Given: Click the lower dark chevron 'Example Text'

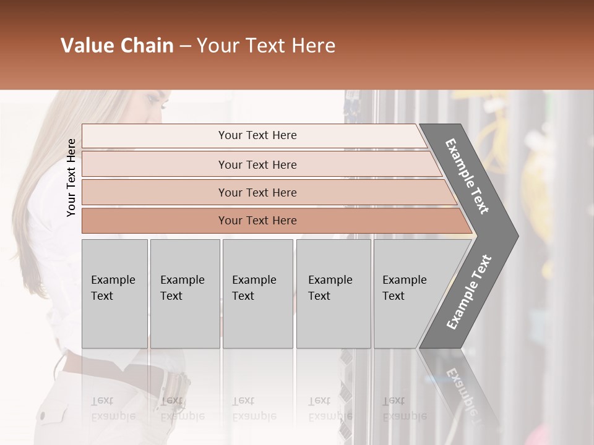Looking at the screenshot, I should click(x=468, y=292).
